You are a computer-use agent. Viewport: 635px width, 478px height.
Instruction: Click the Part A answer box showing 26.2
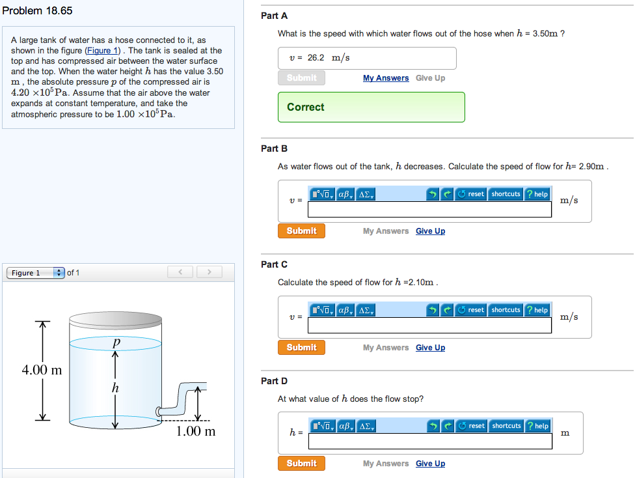point(367,58)
